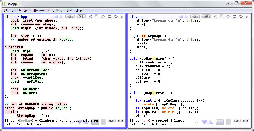The width and height of the screenshot is (254, 131).
Task: Click the open button in the sfkbase.hpp pane
Action: [x=70, y=17]
